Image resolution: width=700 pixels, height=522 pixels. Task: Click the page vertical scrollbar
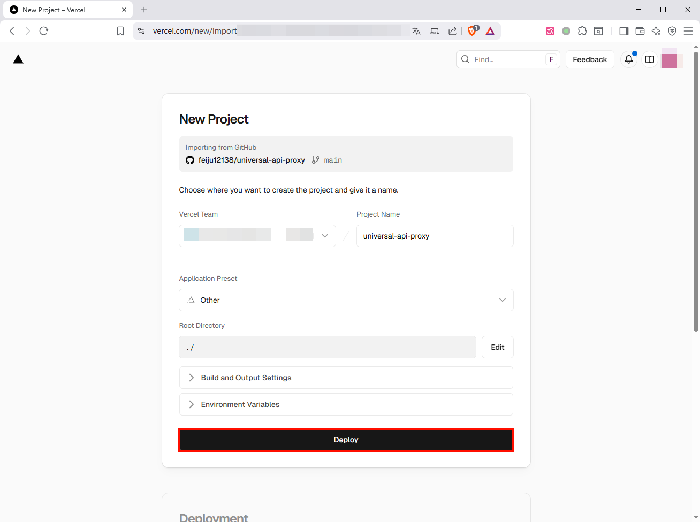696,191
